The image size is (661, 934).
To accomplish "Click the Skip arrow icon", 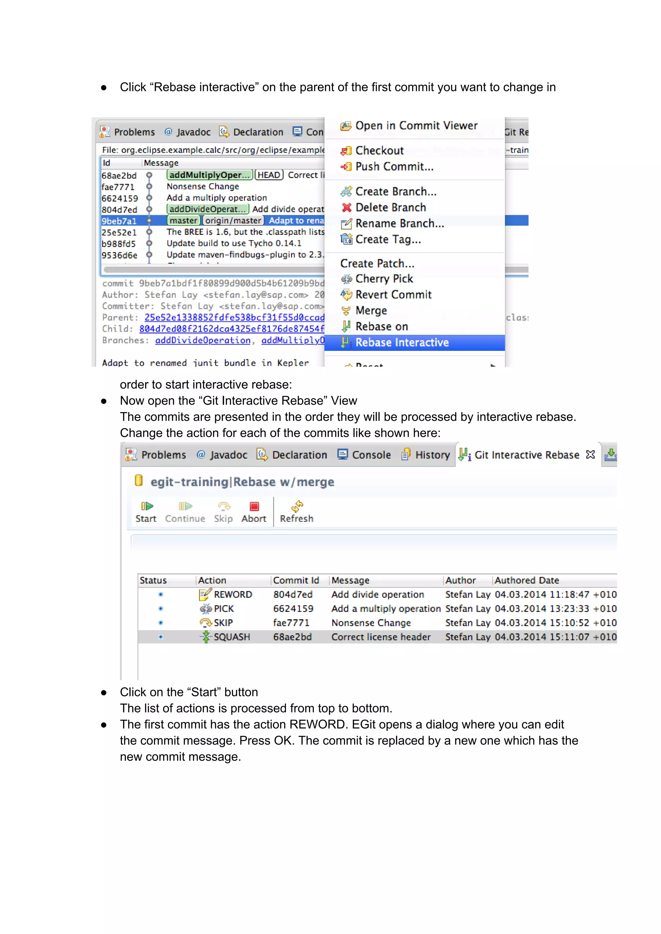I will click(224, 506).
